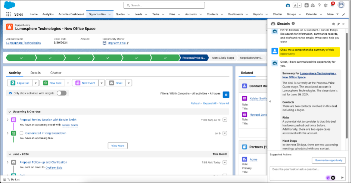Open Acme partner link
352x184 pixels.
(x=253, y=159)
